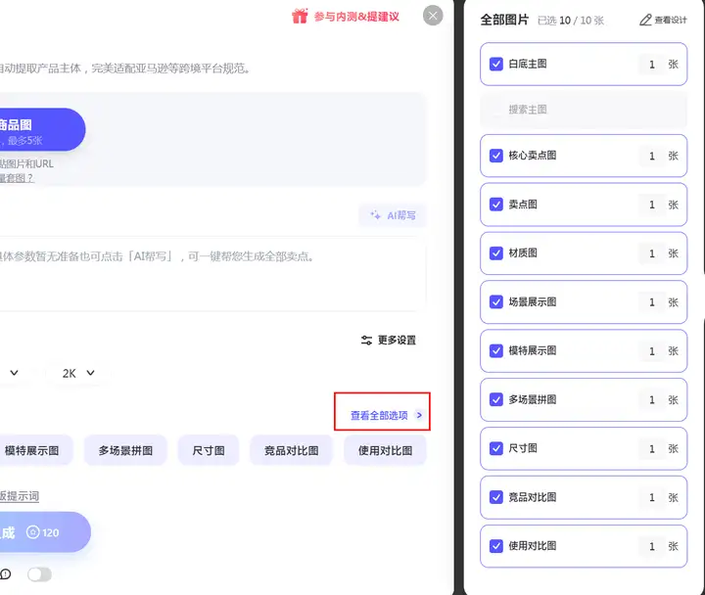The width and height of the screenshot is (705, 595).
Task: Click the 全部图片 heading
Action: point(504,20)
